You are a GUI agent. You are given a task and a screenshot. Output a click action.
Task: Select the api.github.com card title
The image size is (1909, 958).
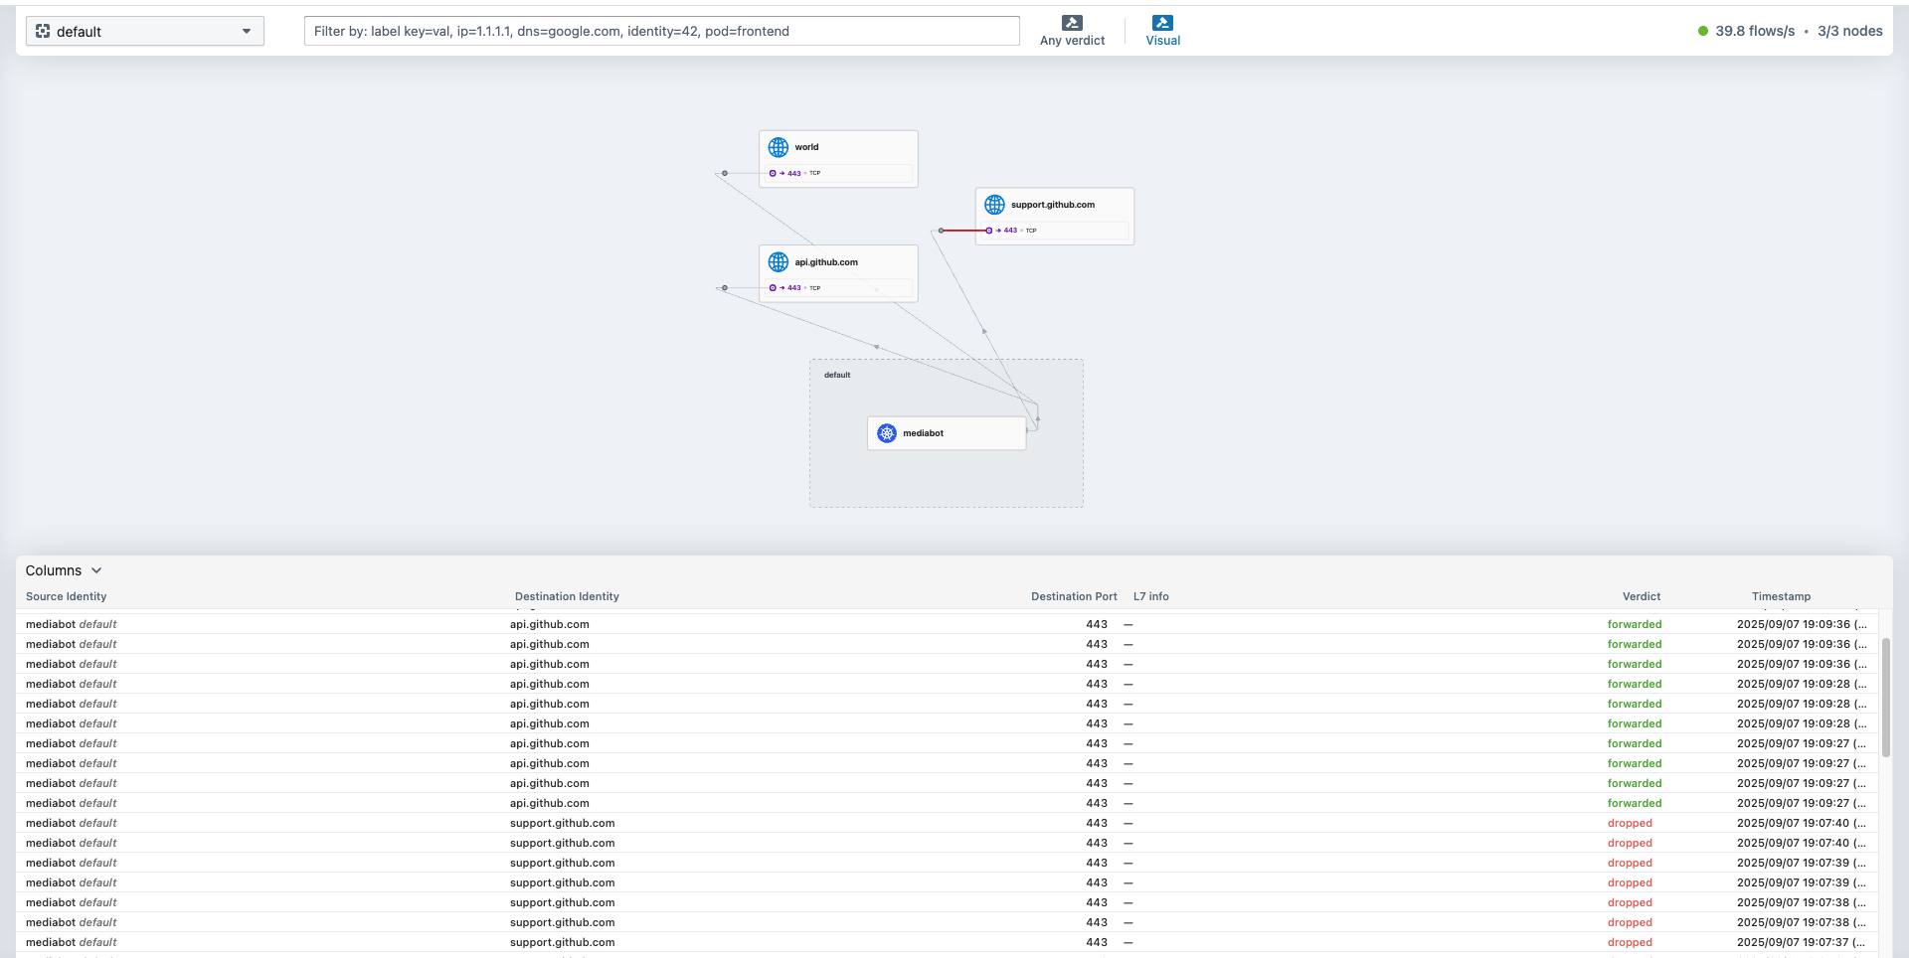826,262
